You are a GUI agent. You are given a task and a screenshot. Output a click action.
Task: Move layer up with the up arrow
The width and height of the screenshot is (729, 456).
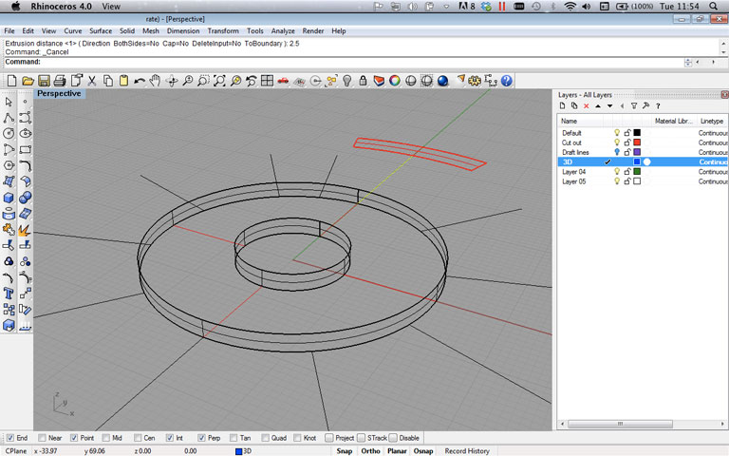tap(598, 106)
